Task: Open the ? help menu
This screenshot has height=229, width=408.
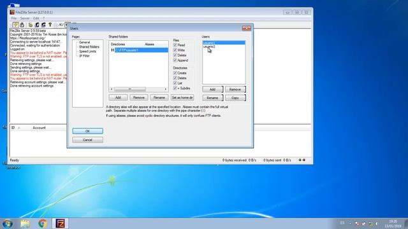Action: [44, 18]
